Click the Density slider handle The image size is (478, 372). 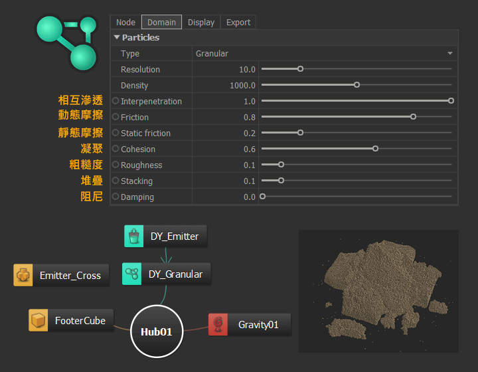357,85
